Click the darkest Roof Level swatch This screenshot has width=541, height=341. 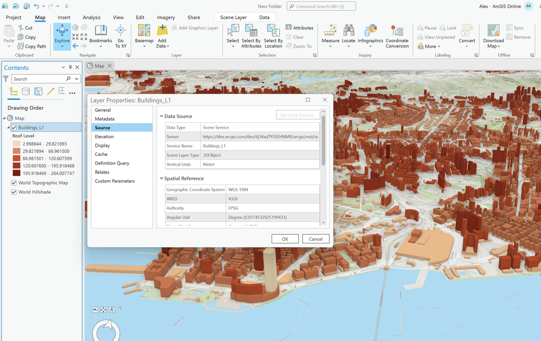[16, 173]
